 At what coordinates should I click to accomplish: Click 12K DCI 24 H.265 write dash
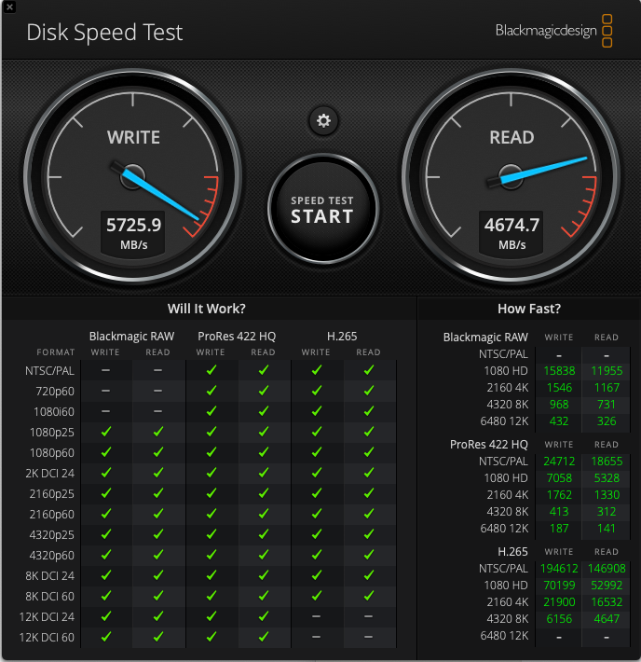pyautogui.click(x=316, y=616)
